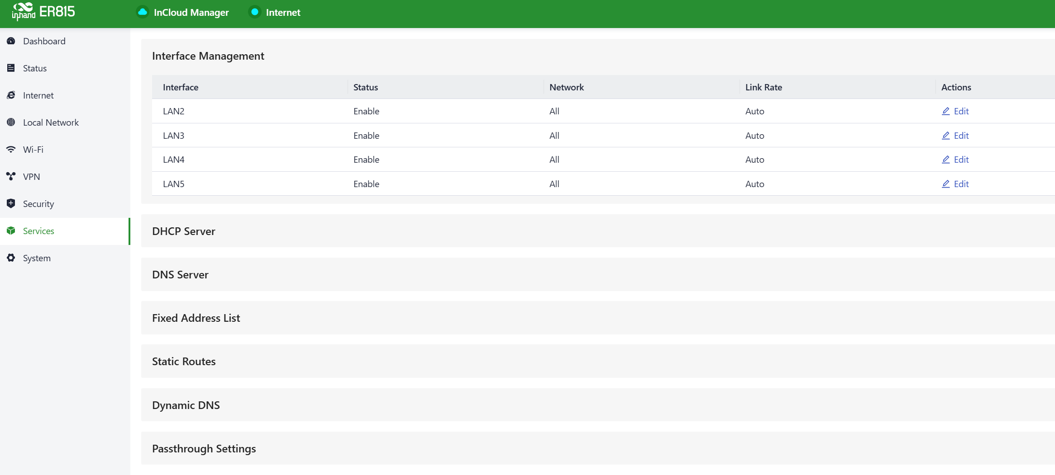This screenshot has height=475, width=1055.
Task: Collapse the Interface Management section
Action: click(x=208, y=56)
